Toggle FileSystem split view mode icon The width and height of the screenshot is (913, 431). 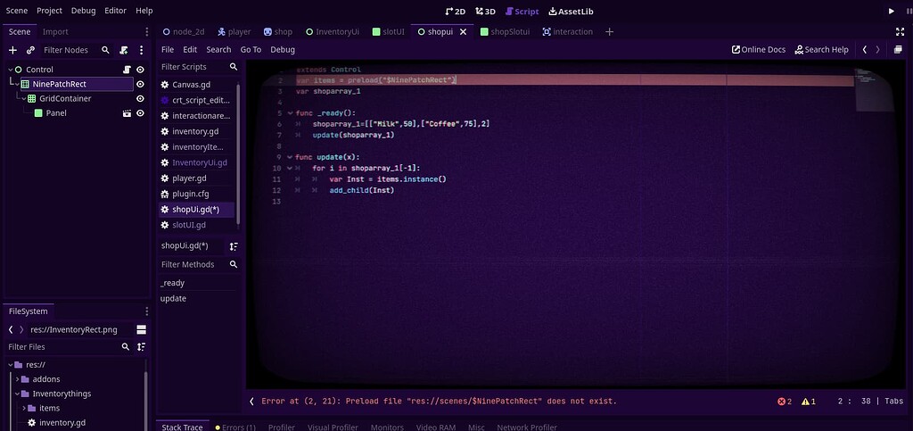coord(141,329)
